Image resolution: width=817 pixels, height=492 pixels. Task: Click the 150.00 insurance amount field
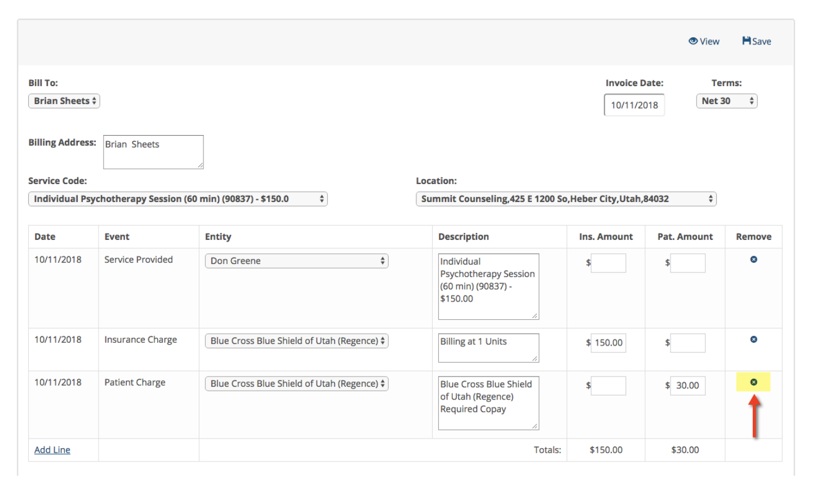pos(609,342)
